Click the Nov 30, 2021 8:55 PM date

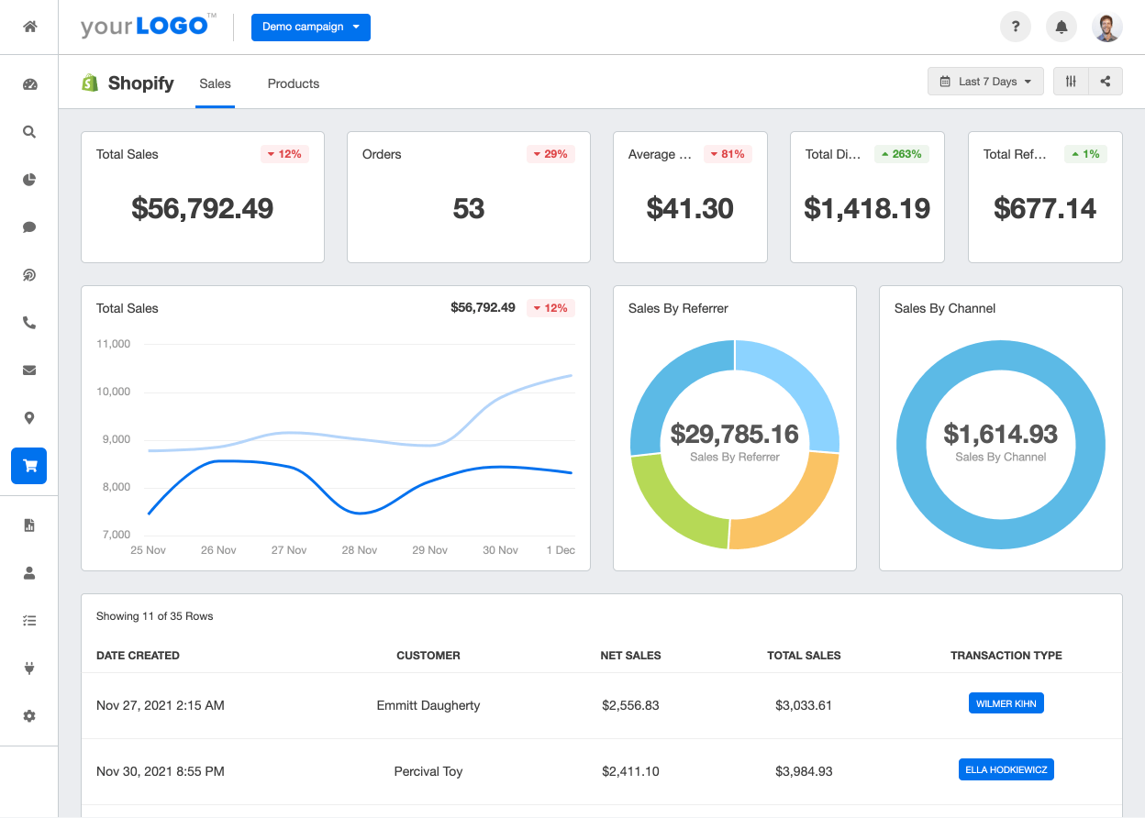[x=161, y=771]
